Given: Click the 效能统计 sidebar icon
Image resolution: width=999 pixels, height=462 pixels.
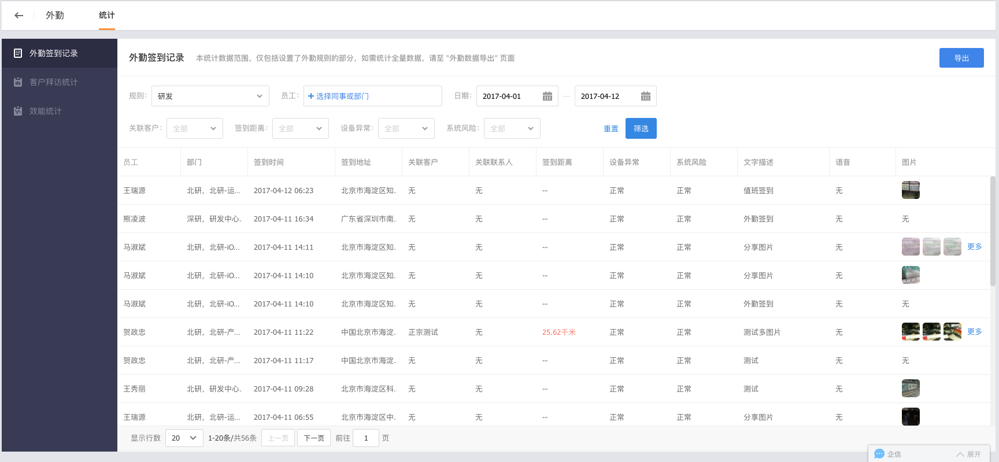Looking at the screenshot, I should point(18,111).
